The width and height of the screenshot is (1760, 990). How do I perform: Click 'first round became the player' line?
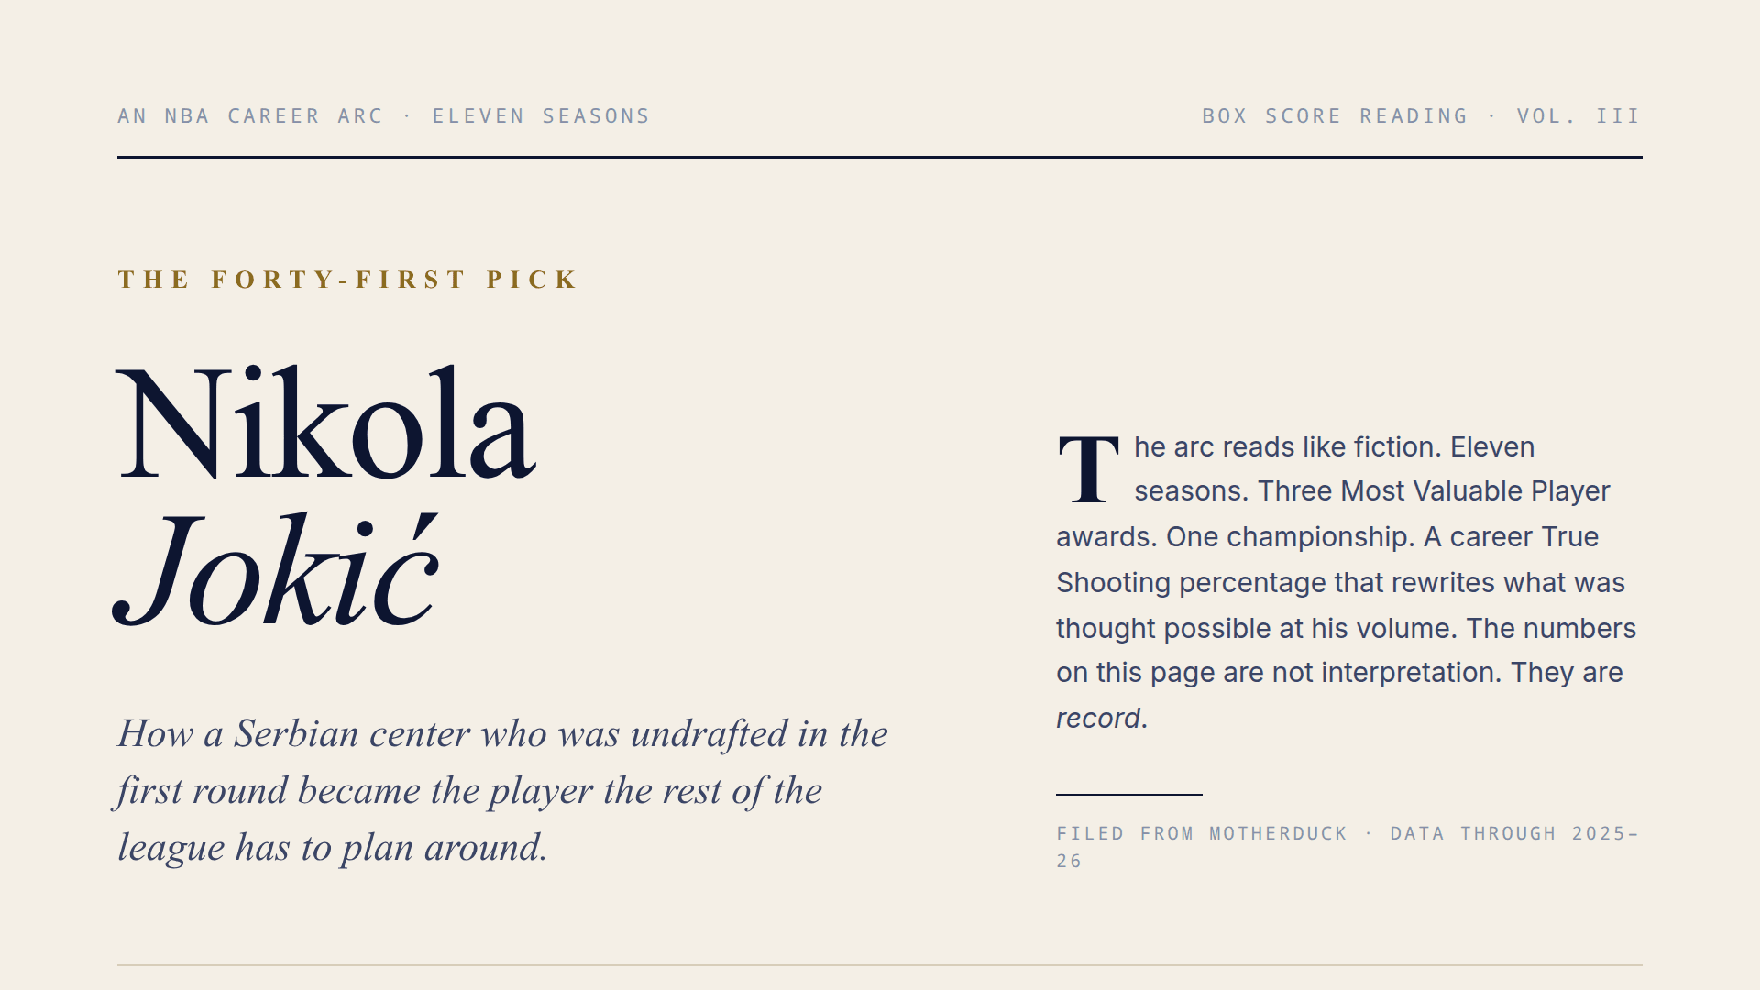pyautogui.click(x=355, y=791)
